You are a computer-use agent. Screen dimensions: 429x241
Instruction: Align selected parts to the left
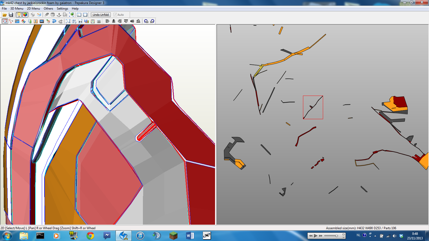[107, 21]
